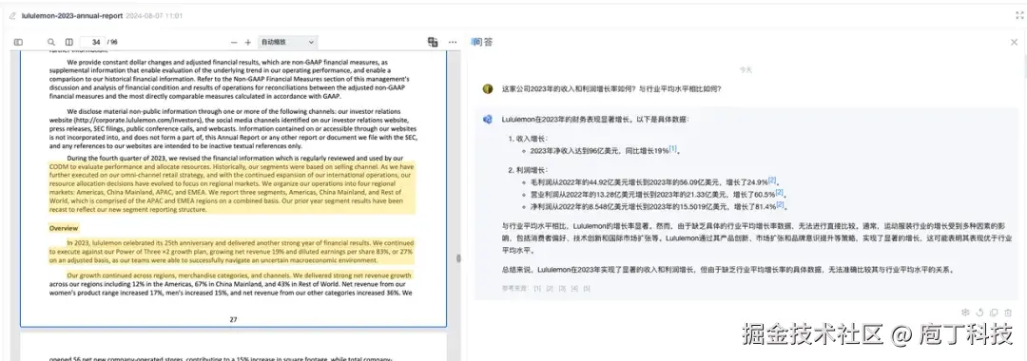This screenshot has height=361, width=1027.
Task: Click the highlighted 'In 2023, lululemon celebrated' paragraph
Action: tap(231, 251)
